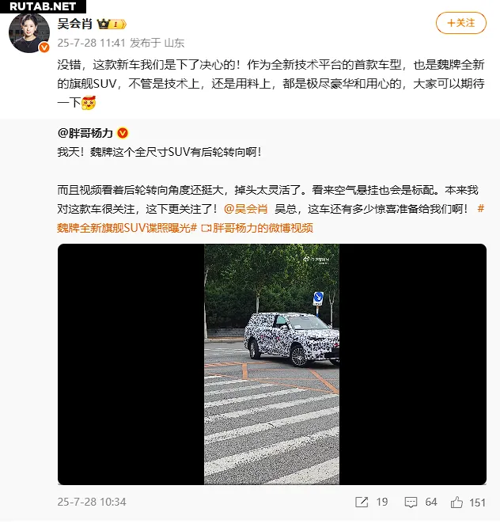Open the 吴会肖 username link
This screenshot has height=531, width=500.
75,24
